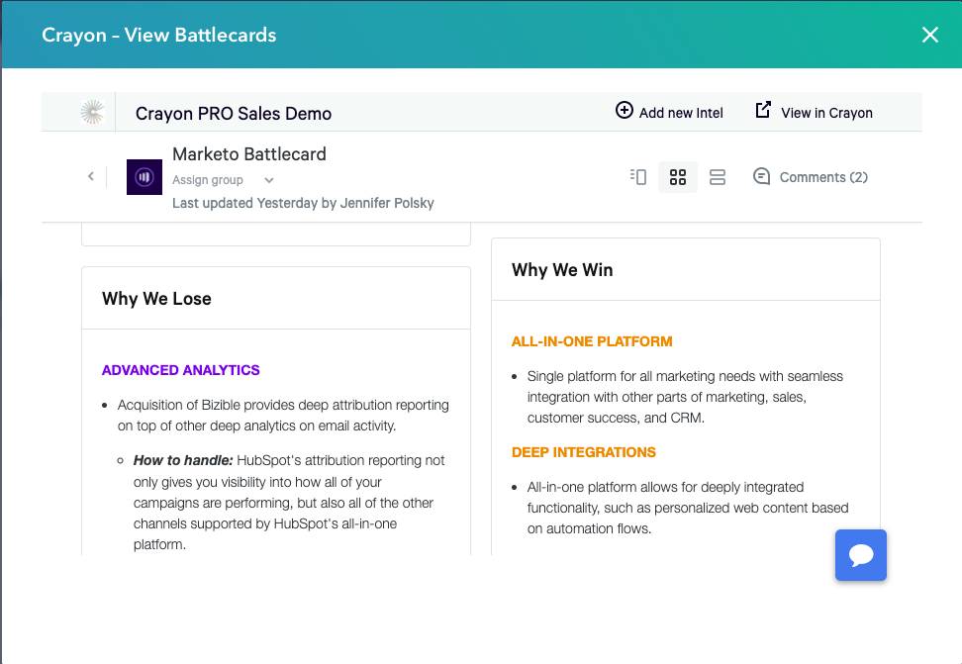Click the Why We Lose card header
962x664 pixels.
click(x=156, y=299)
